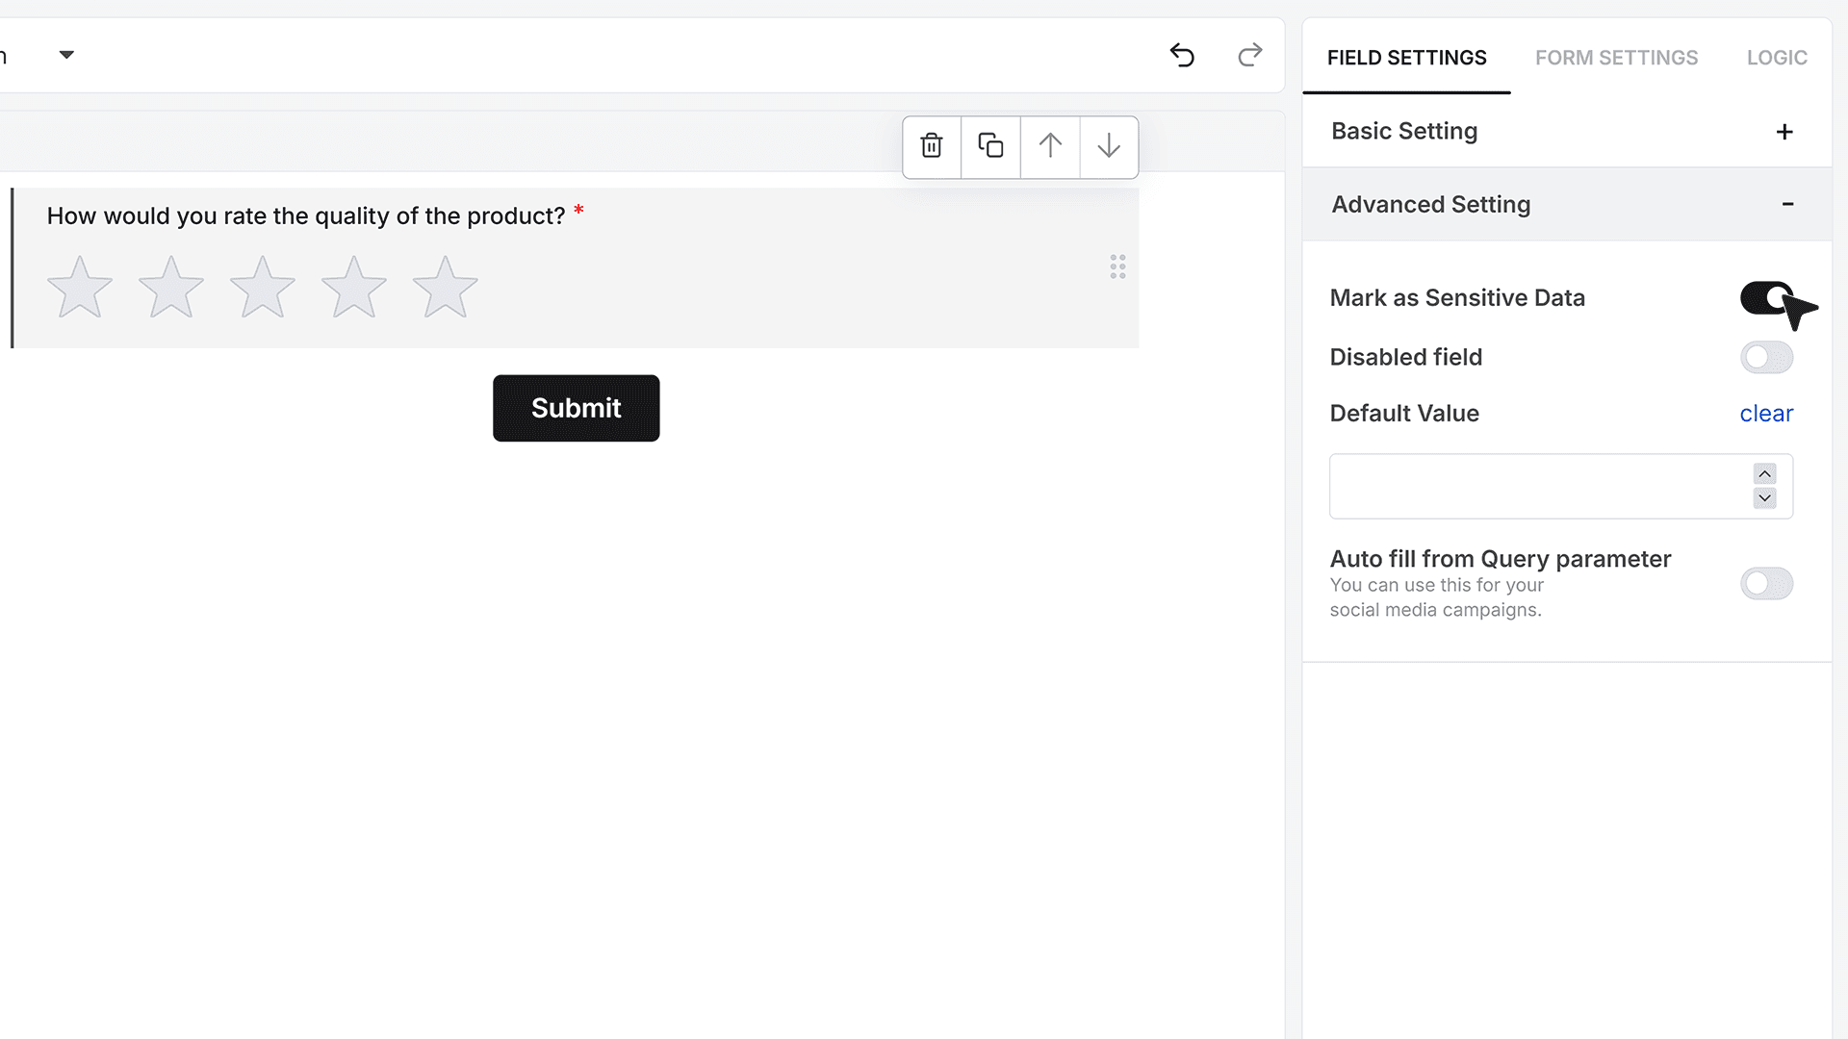Open the LOGIC tab
This screenshot has width=1848, height=1039.
[1777, 58]
